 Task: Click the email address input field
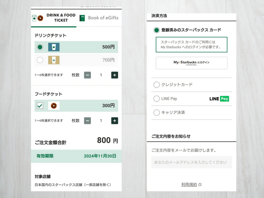[191, 162]
